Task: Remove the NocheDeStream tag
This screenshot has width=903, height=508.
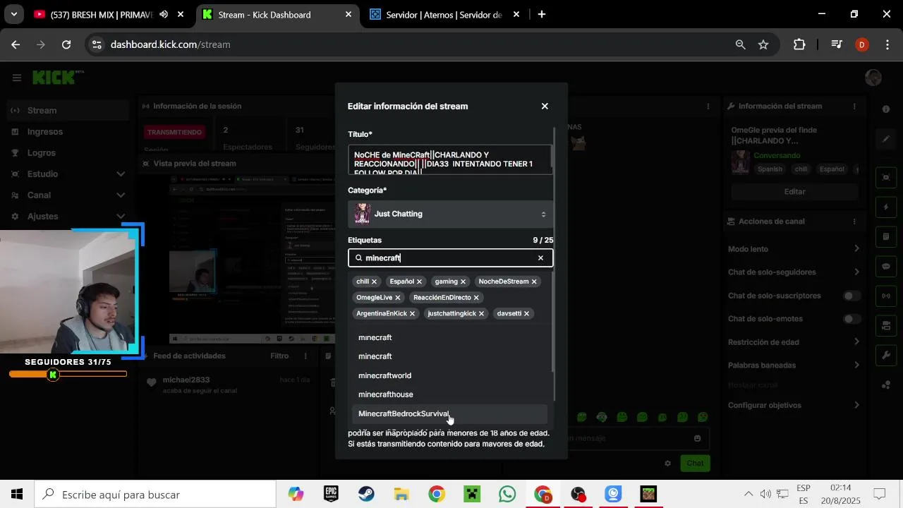Action: point(534,282)
